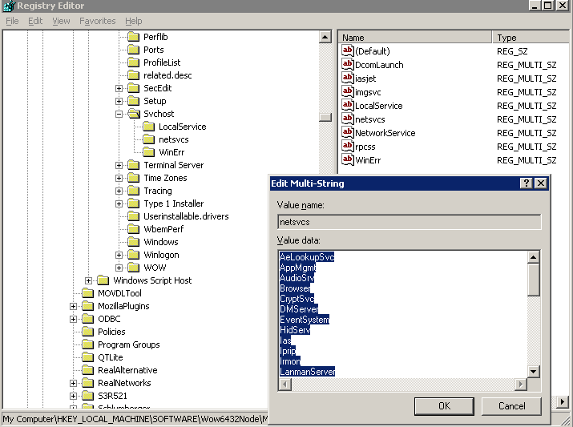Confirm the multi-string edit with OK
Image resolution: width=573 pixels, height=427 pixels.
coord(444,406)
